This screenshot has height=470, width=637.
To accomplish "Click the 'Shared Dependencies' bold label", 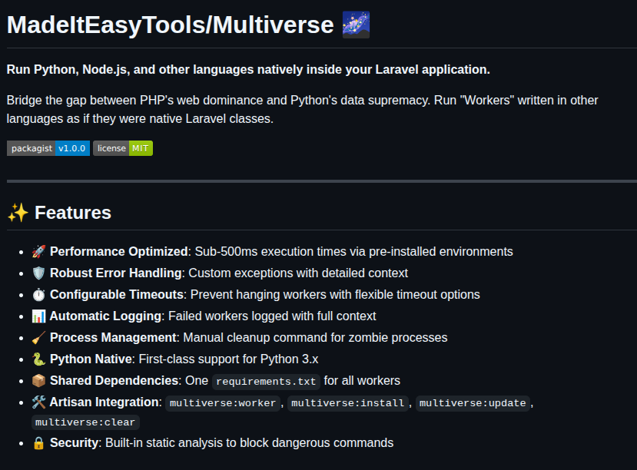I will pyautogui.click(x=114, y=381).
